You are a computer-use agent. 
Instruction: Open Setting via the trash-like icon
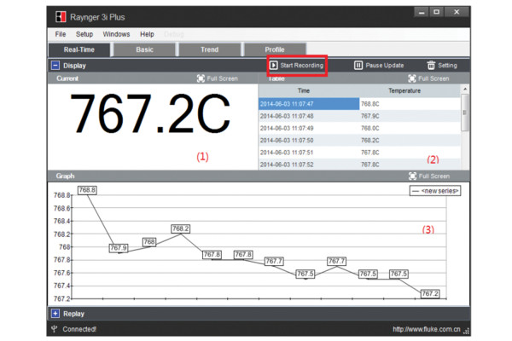(x=431, y=65)
